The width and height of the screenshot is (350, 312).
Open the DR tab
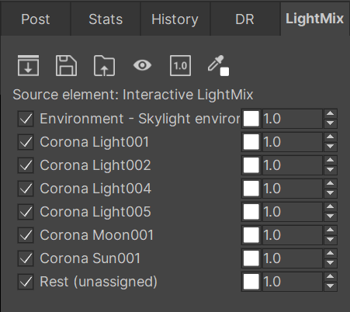[x=244, y=19]
